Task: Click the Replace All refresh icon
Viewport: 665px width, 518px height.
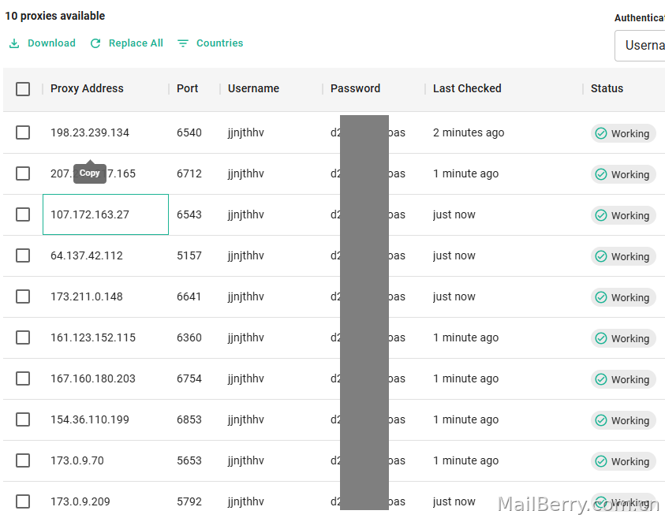Action: tap(95, 43)
